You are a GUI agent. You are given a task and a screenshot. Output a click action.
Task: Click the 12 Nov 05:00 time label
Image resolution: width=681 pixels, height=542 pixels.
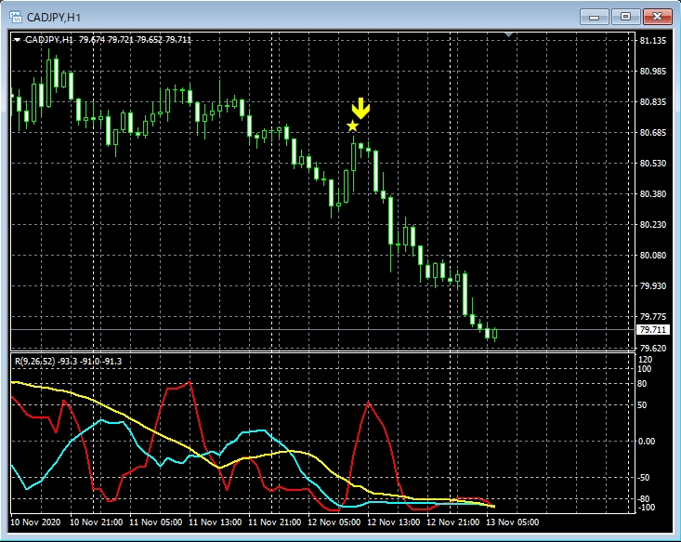(x=334, y=522)
